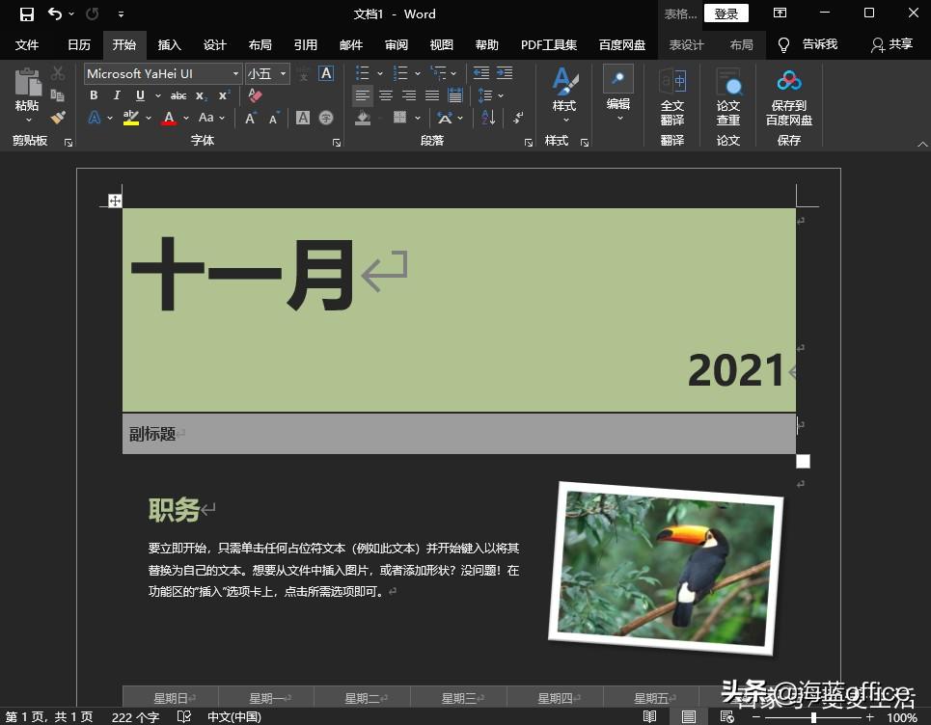This screenshot has height=725, width=931.
Task: Click the 论文查重 plagiarism check icon
Action: [x=728, y=97]
